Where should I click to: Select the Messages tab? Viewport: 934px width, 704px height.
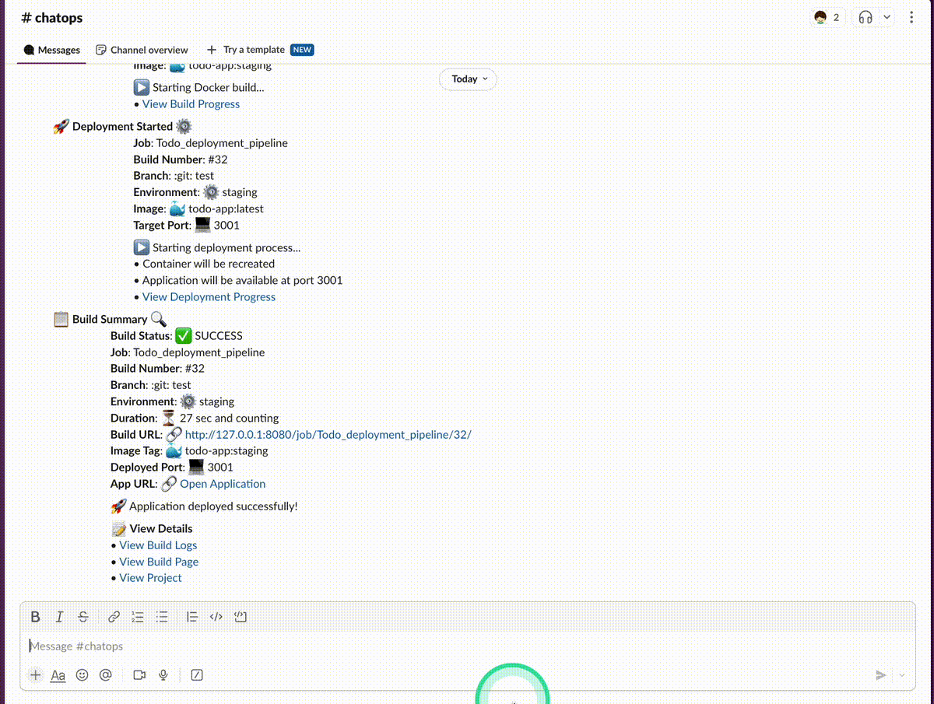point(52,50)
